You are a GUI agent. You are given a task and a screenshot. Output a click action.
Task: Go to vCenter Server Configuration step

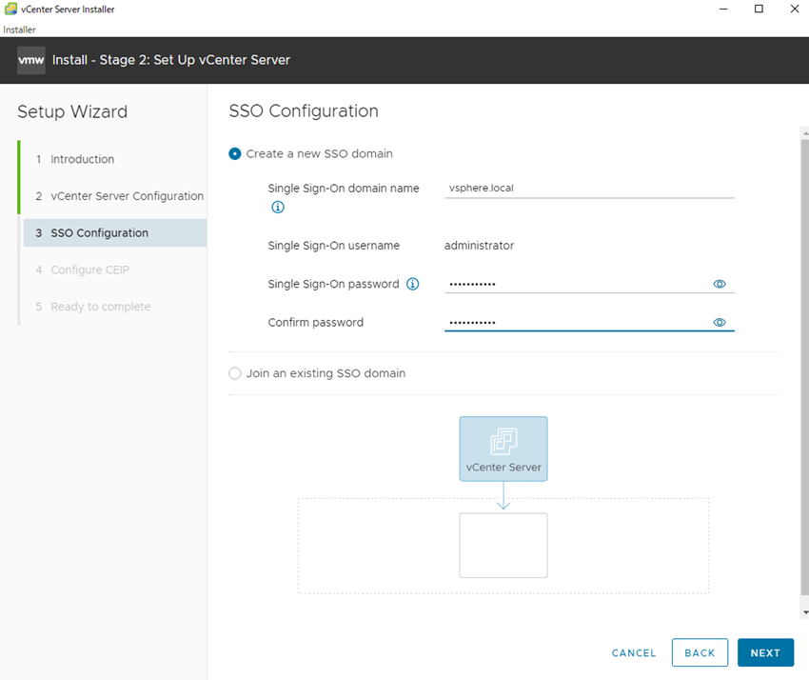point(127,196)
